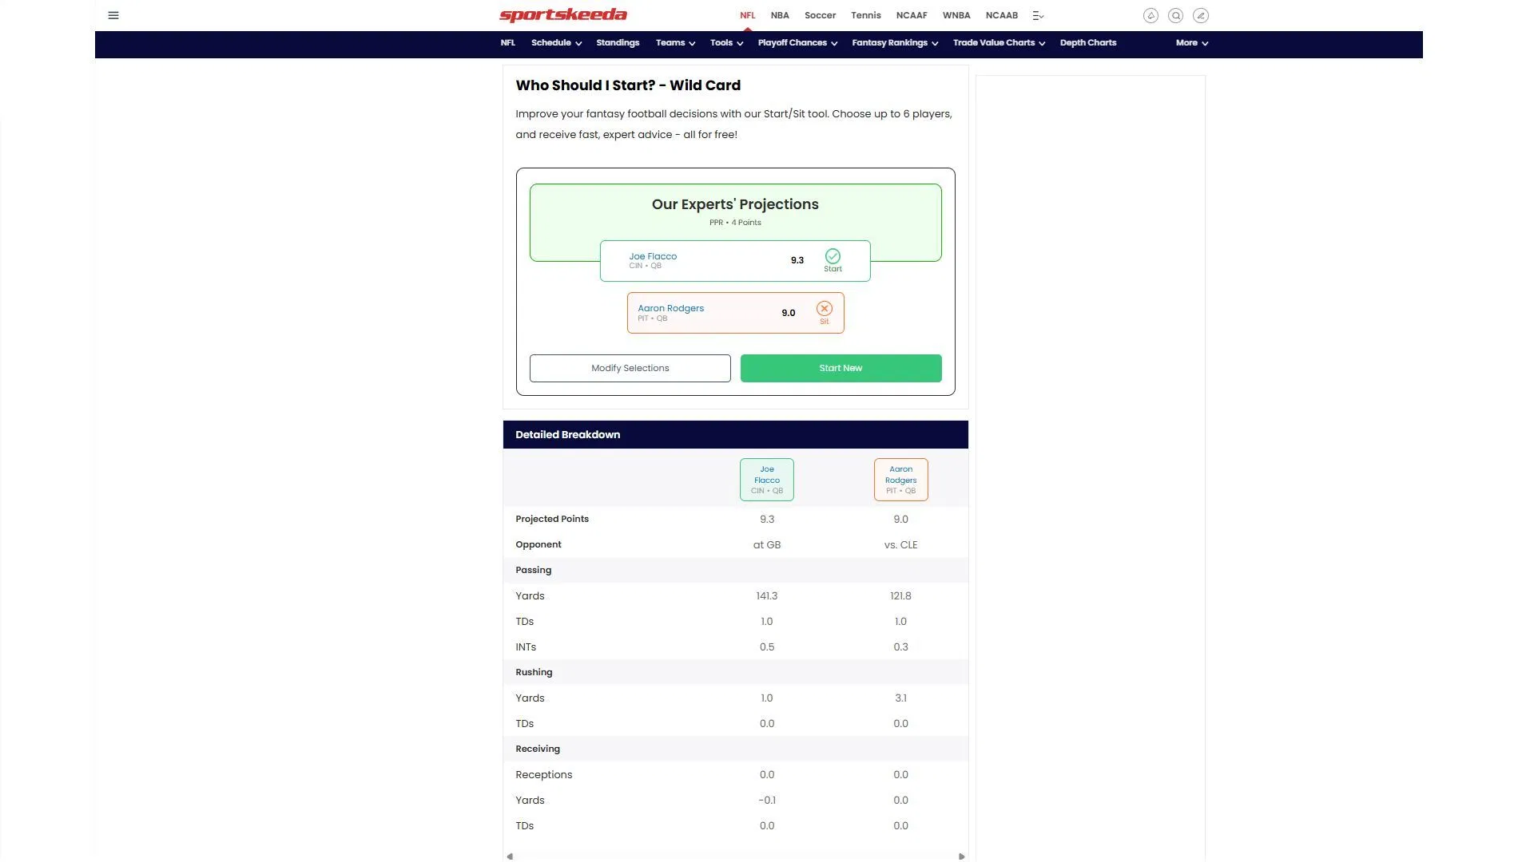1534x862 pixels.
Task: Expand the Schedule dropdown
Action: pos(556,43)
